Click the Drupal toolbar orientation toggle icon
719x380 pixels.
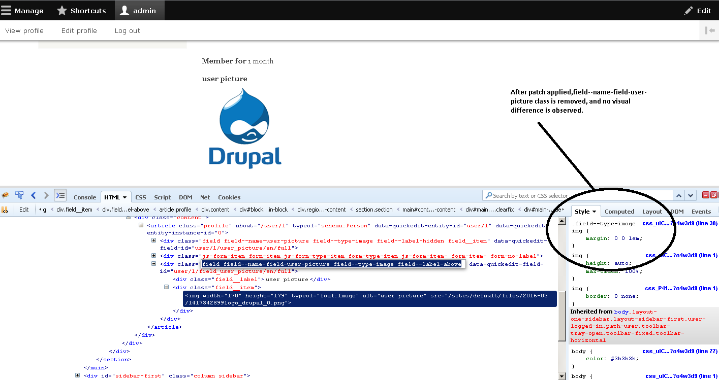coord(710,30)
